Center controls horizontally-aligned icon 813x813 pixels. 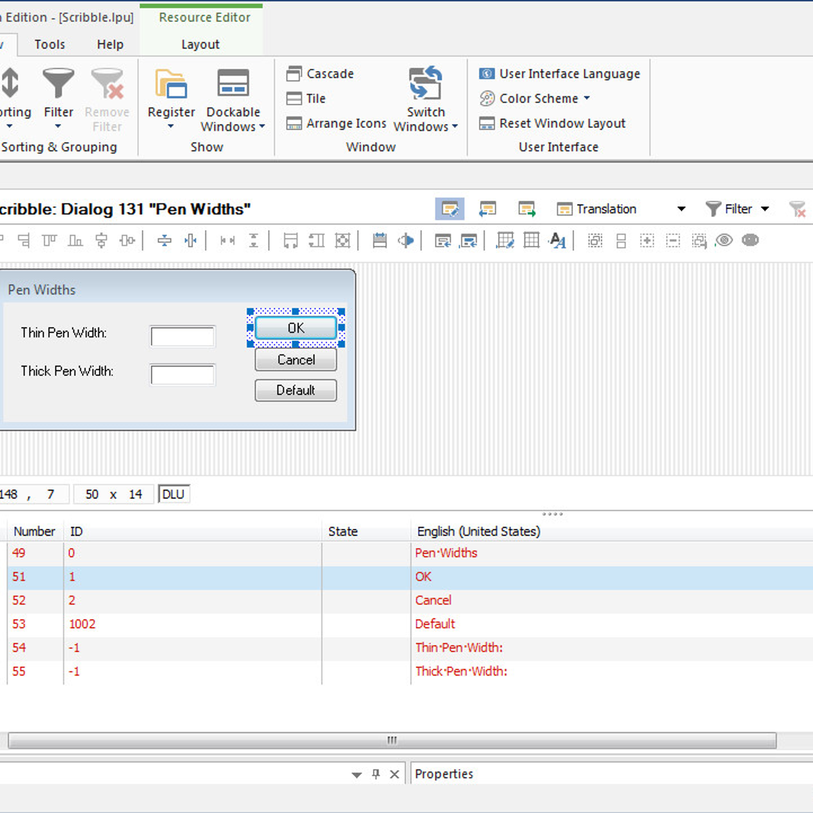[102, 240]
